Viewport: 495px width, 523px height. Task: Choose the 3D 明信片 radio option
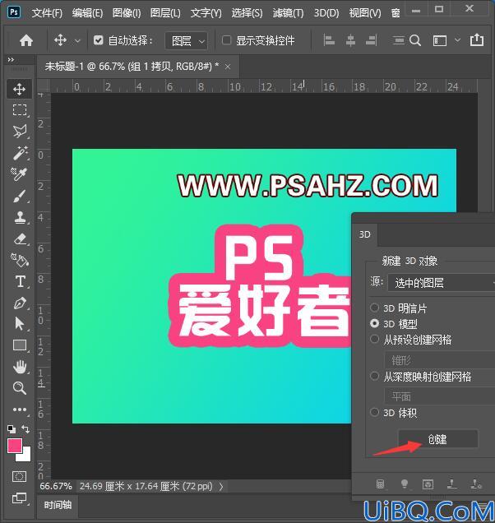tap(374, 308)
